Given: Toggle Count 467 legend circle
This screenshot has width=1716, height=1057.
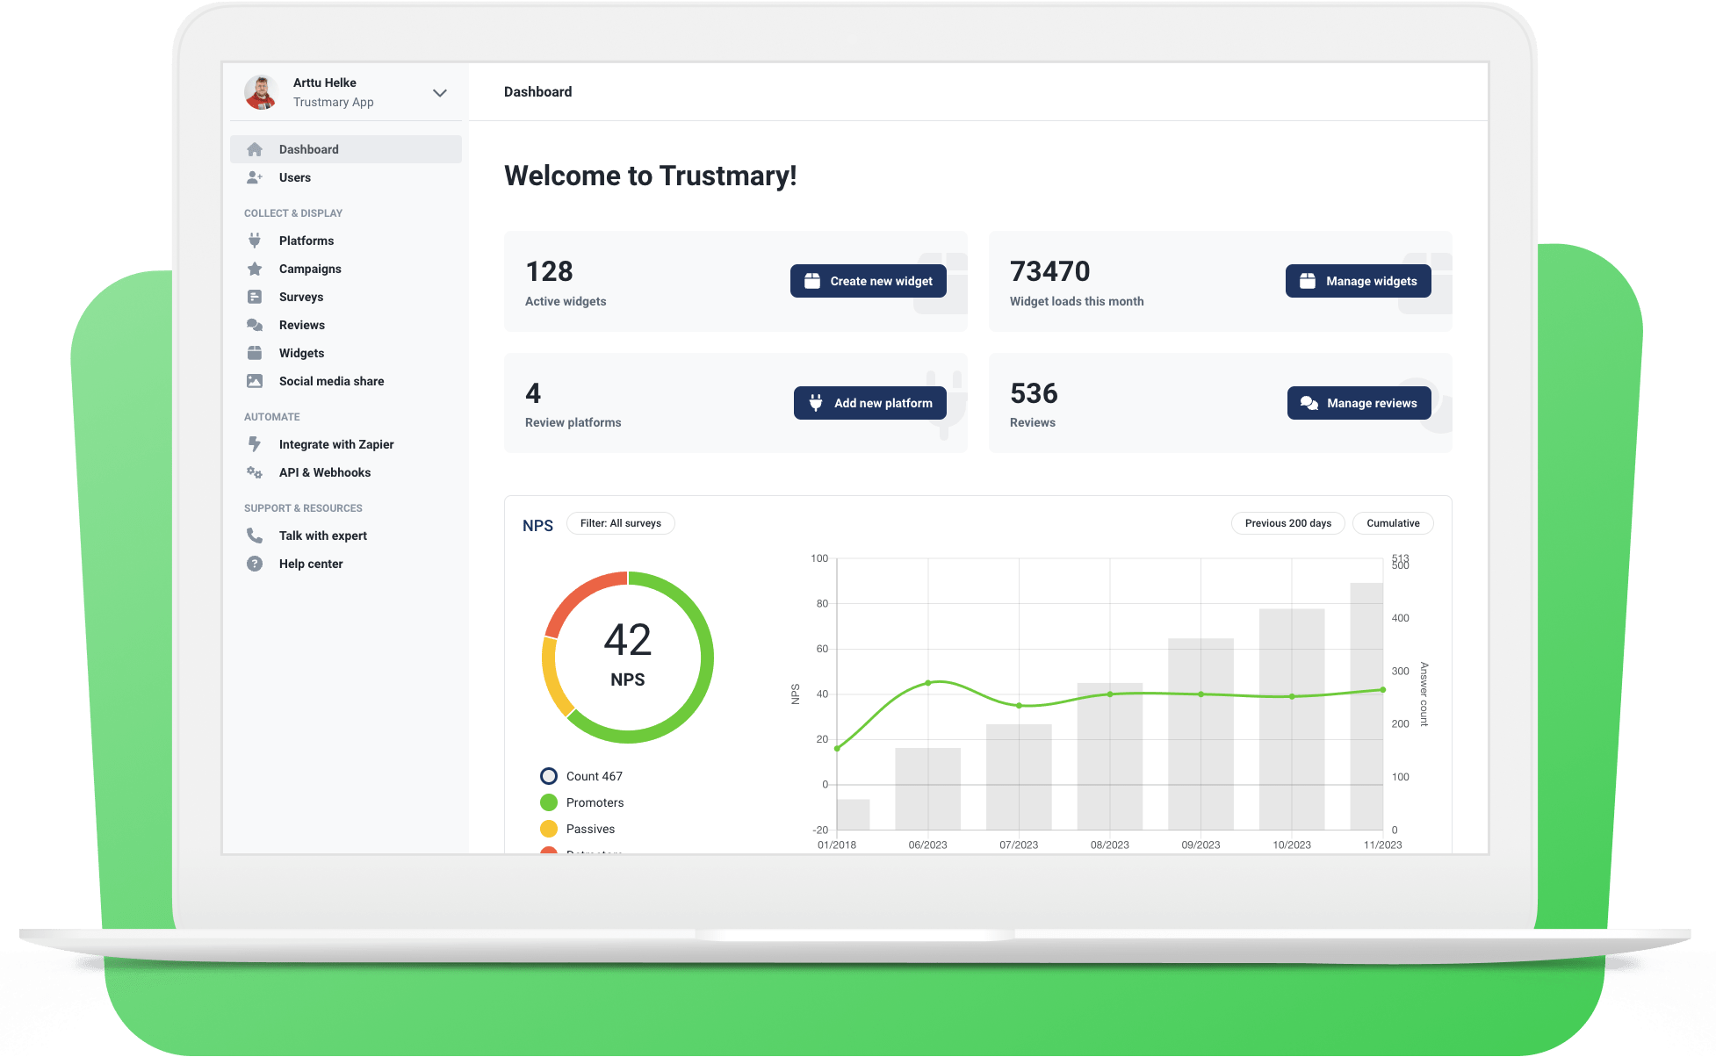Looking at the screenshot, I should click(x=549, y=776).
